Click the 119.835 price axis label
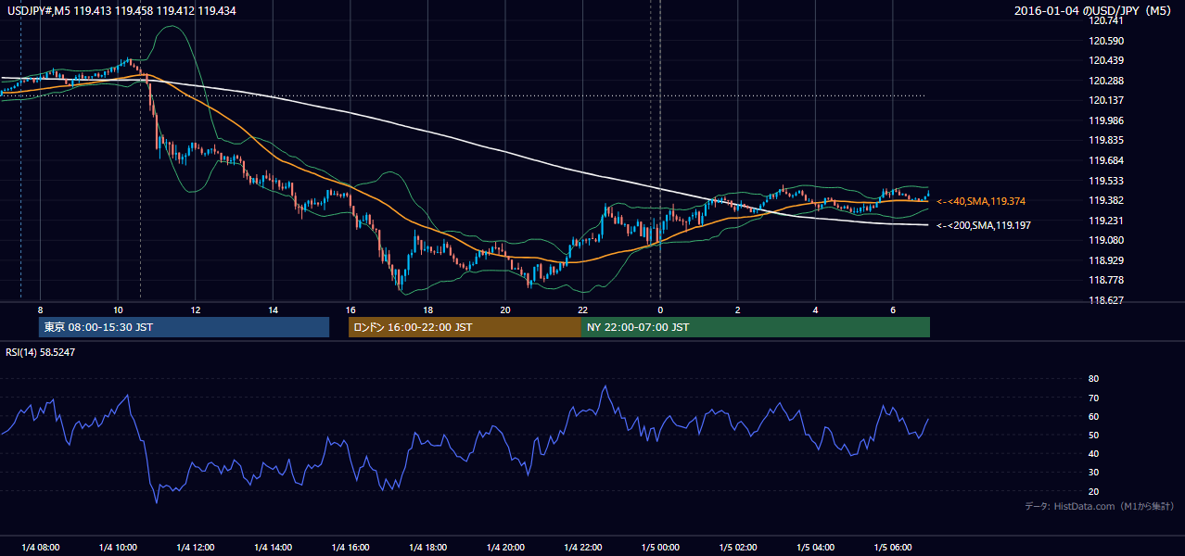 click(x=1107, y=140)
